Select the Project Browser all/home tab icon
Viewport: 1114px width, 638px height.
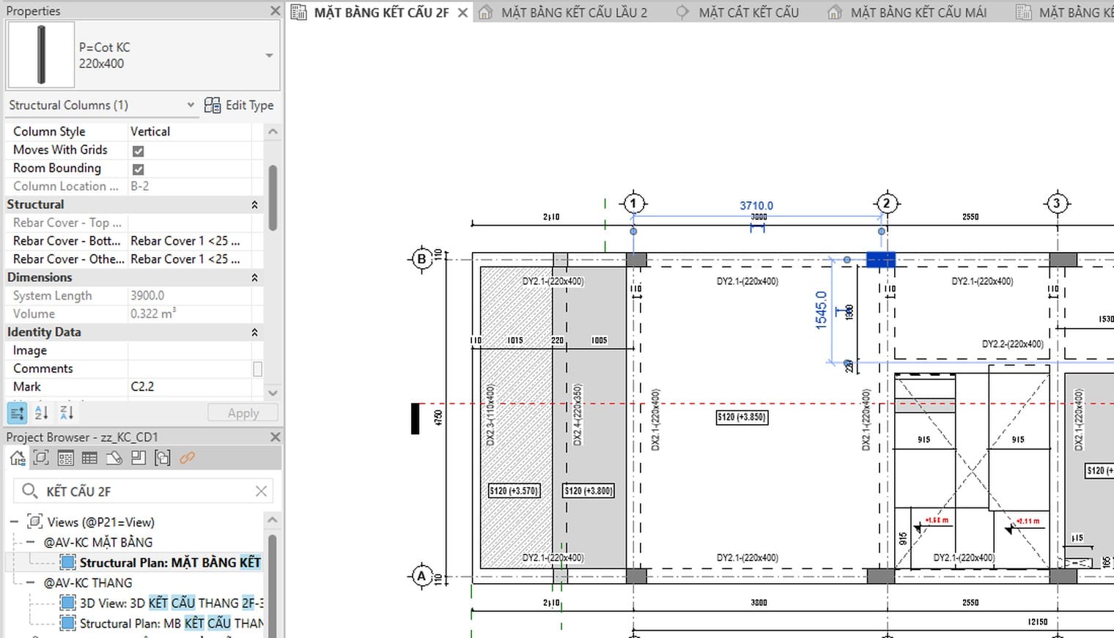point(18,459)
